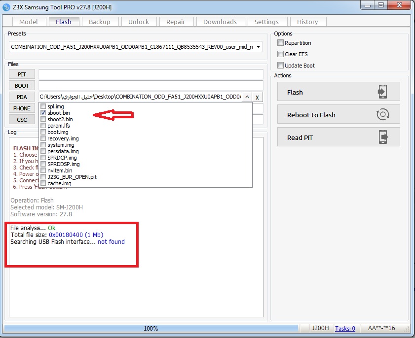Click 'Searching USB Flash interface' log line
This screenshot has height=338, width=415.
(67, 241)
